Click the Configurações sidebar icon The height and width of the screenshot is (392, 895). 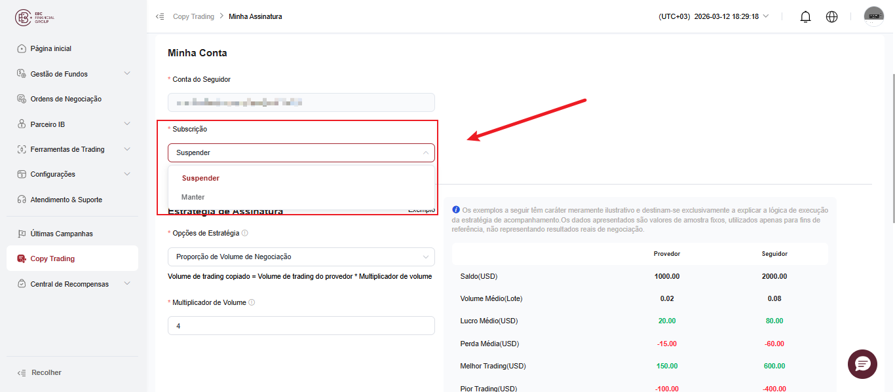pos(22,174)
